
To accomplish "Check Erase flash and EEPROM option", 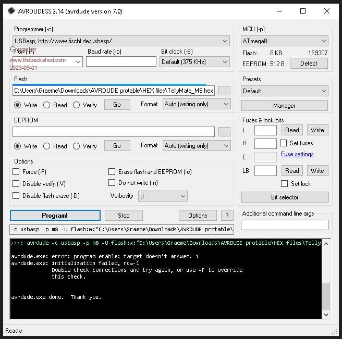I will tap(112, 171).
